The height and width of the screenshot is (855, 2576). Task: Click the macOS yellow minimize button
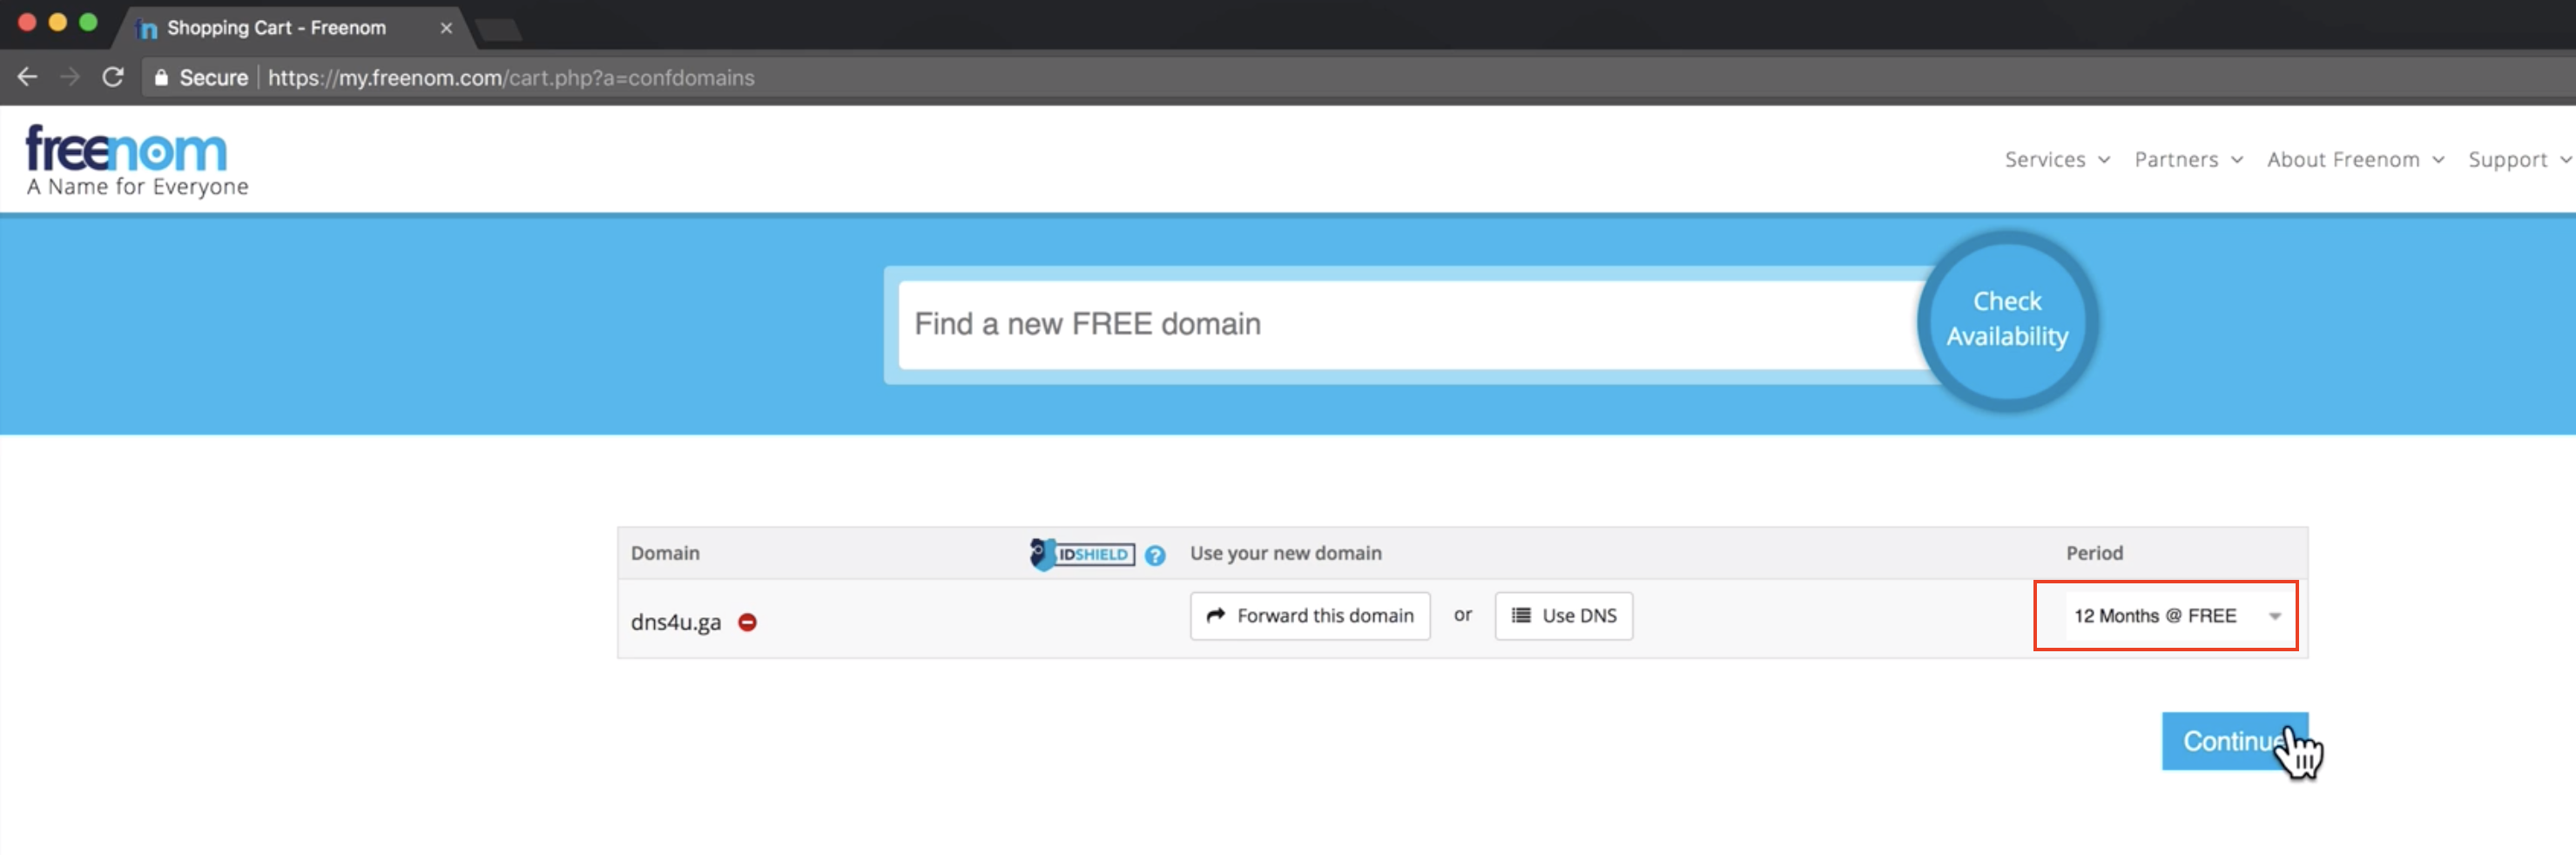[57, 22]
